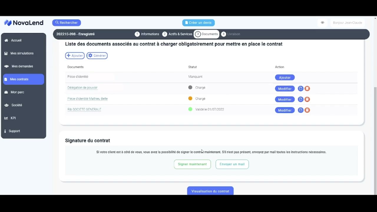Click the Action column header
This screenshot has width=377, height=212.
tap(280, 67)
